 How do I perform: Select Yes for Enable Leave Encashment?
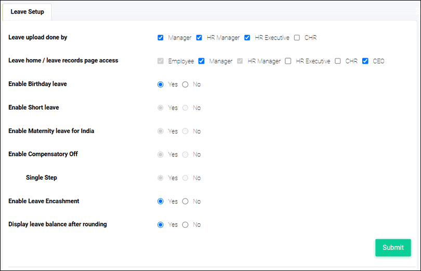click(160, 201)
